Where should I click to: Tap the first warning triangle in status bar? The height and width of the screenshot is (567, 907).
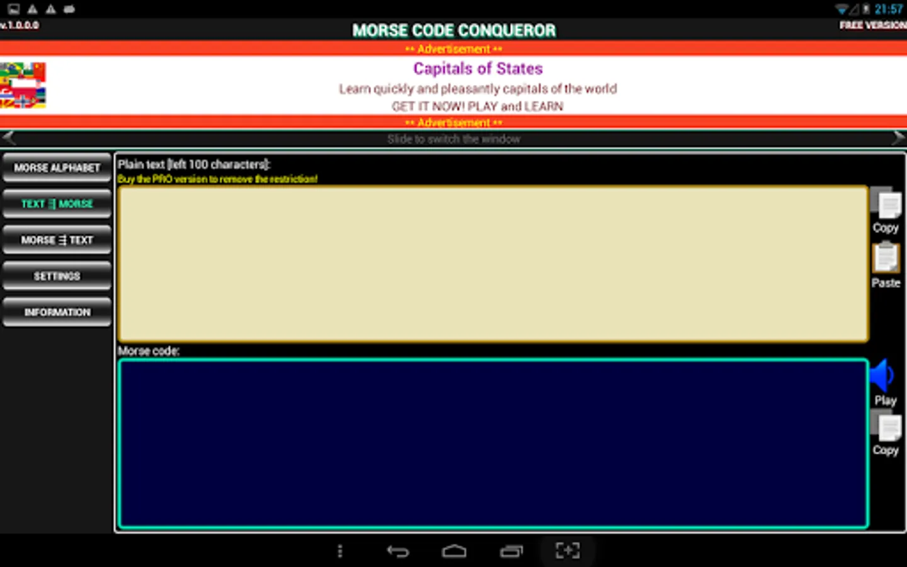32,9
